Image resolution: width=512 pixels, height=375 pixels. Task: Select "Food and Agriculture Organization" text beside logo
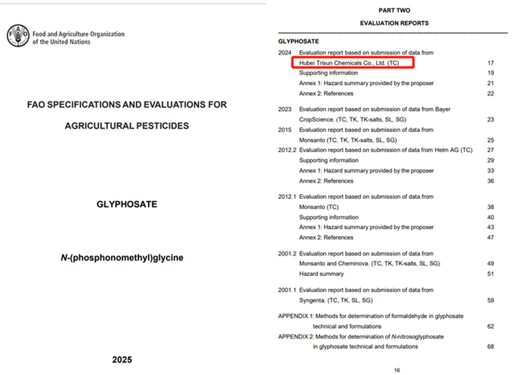(78, 34)
